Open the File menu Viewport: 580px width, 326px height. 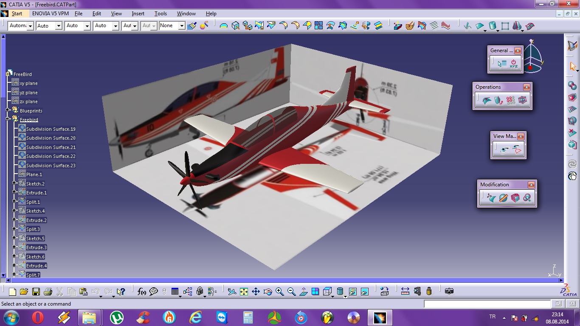pos(79,14)
